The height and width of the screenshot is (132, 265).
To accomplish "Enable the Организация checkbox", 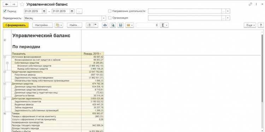I will click(110, 18).
